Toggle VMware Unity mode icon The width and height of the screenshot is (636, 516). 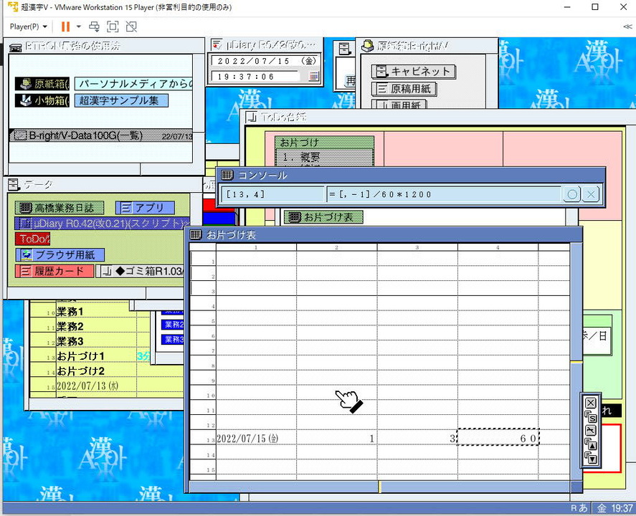tap(131, 27)
